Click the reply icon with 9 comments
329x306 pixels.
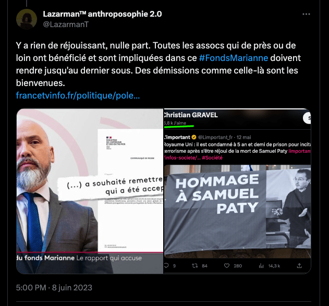coord(166,266)
